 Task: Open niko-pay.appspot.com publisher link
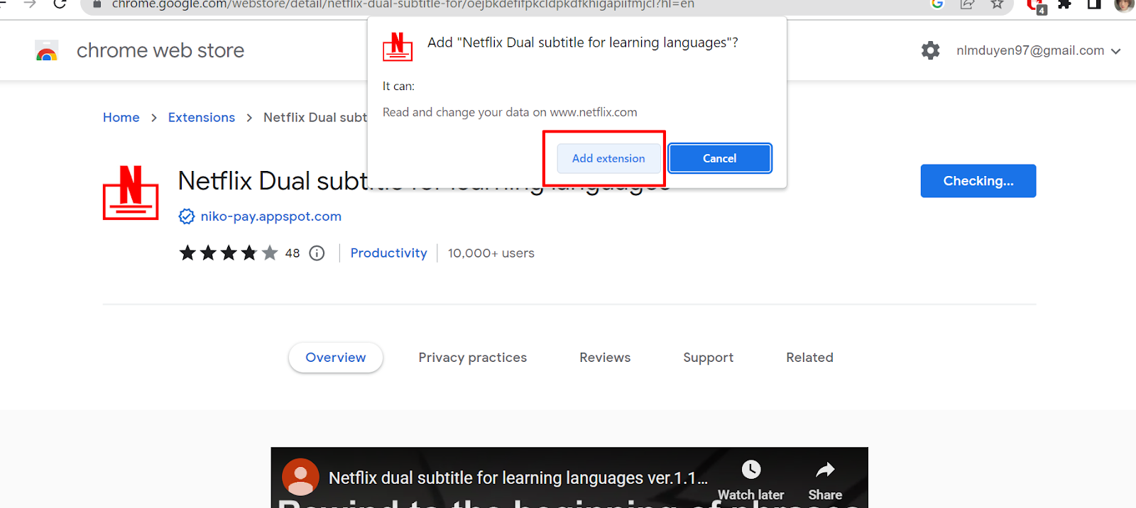271,216
